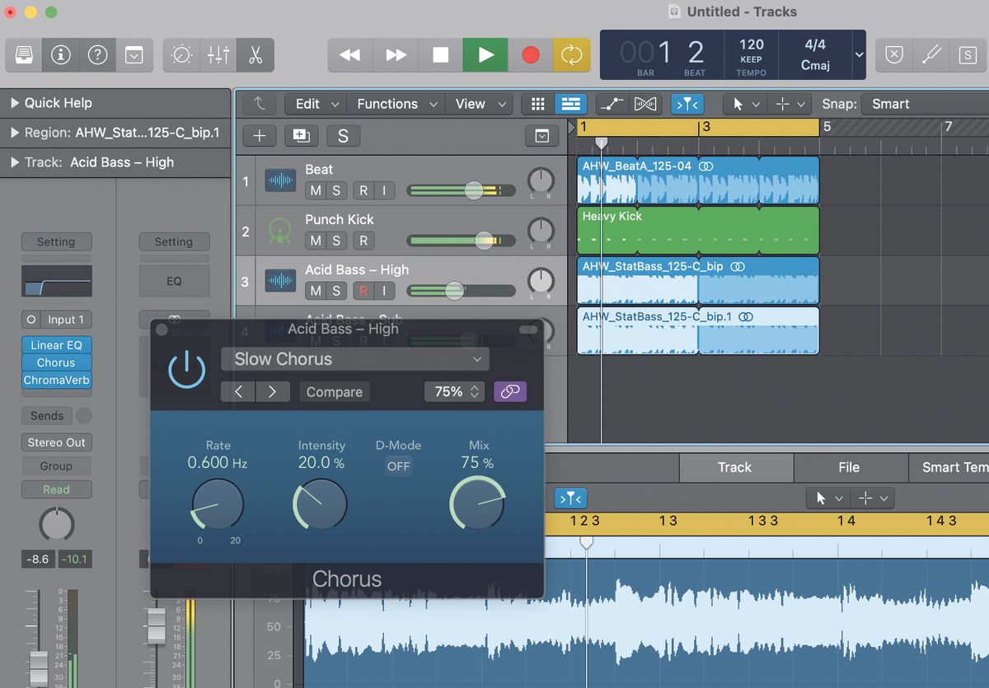Open the Editors scissors icon
Image resolution: width=989 pixels, height=688 pixels.
pos(255,55)
